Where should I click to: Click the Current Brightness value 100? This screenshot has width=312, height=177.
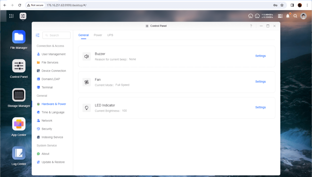pyautogui.click(x=124, y=111)
